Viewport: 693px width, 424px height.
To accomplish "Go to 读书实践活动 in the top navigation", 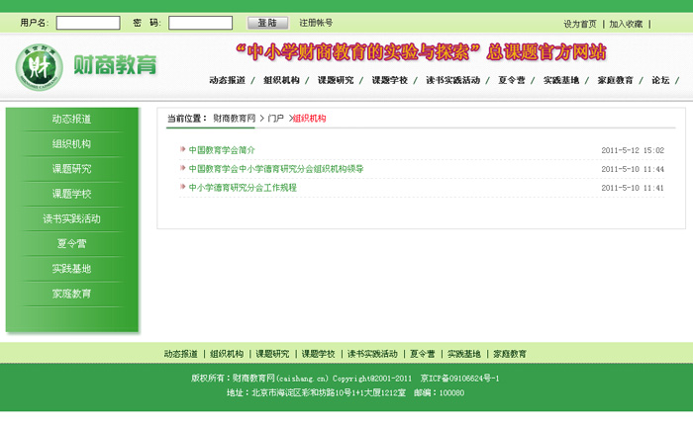I will click(x=453, y=80).
